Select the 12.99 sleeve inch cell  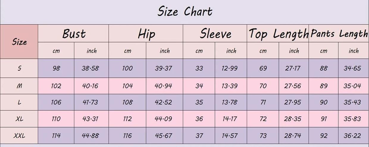231,68
